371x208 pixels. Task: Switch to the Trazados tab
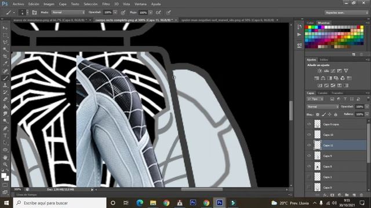click(x=337, y=93)
